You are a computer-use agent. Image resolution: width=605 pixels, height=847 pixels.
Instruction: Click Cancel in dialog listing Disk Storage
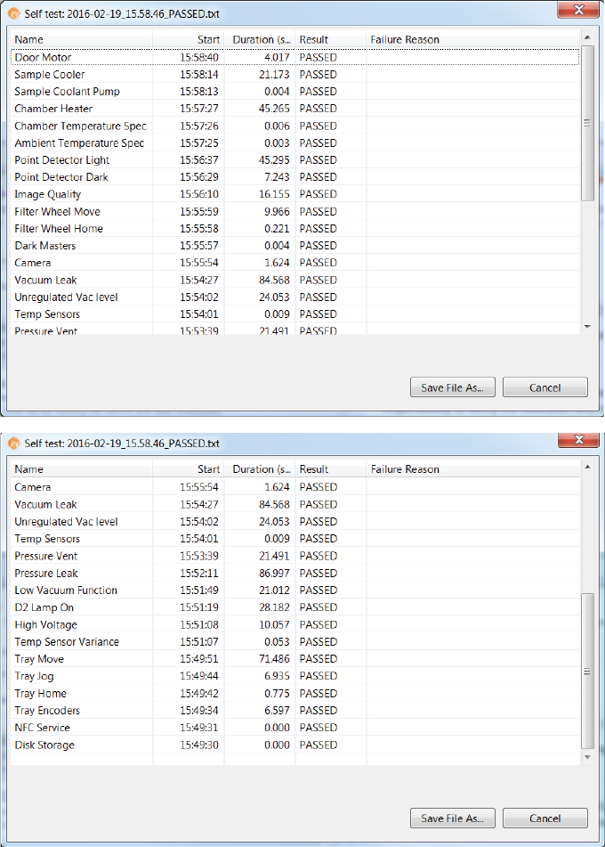[x=545, y=818]
